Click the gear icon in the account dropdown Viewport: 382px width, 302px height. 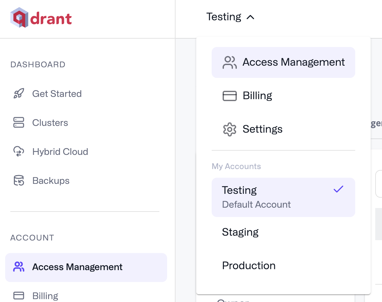click(x=230, y=129)
